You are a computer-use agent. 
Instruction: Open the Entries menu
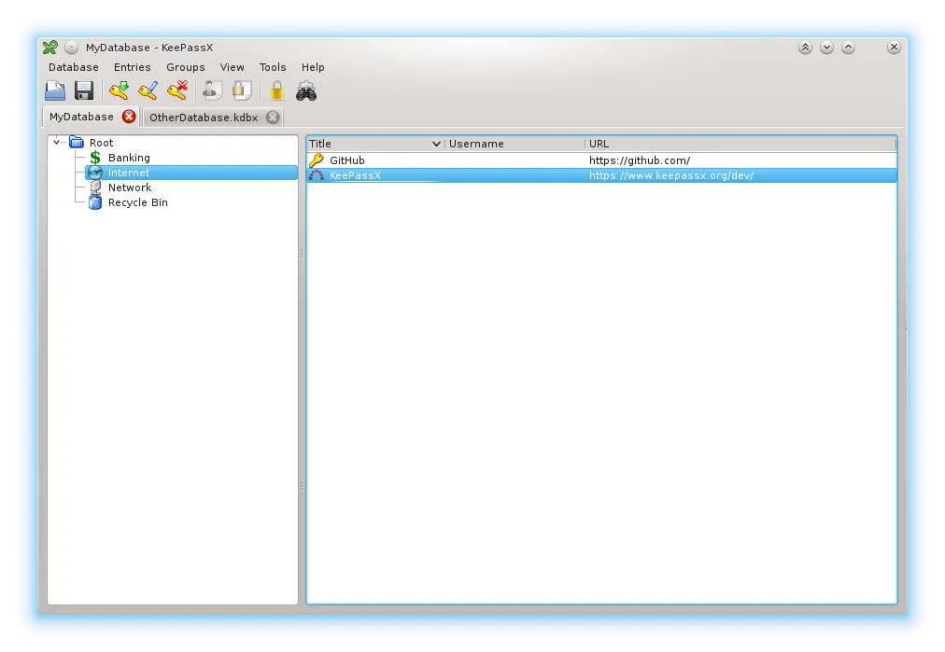coord(132,67)
